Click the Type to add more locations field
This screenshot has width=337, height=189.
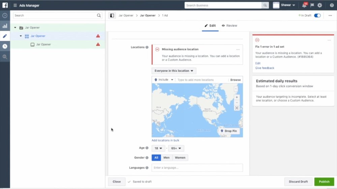(202, 80)
